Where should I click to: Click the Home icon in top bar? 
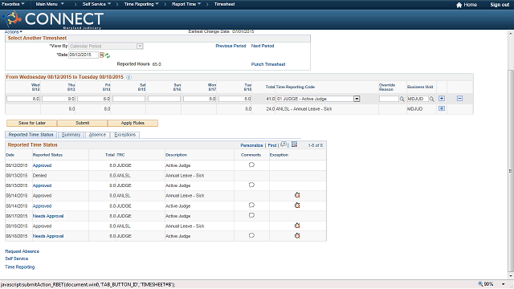point(459,5)
